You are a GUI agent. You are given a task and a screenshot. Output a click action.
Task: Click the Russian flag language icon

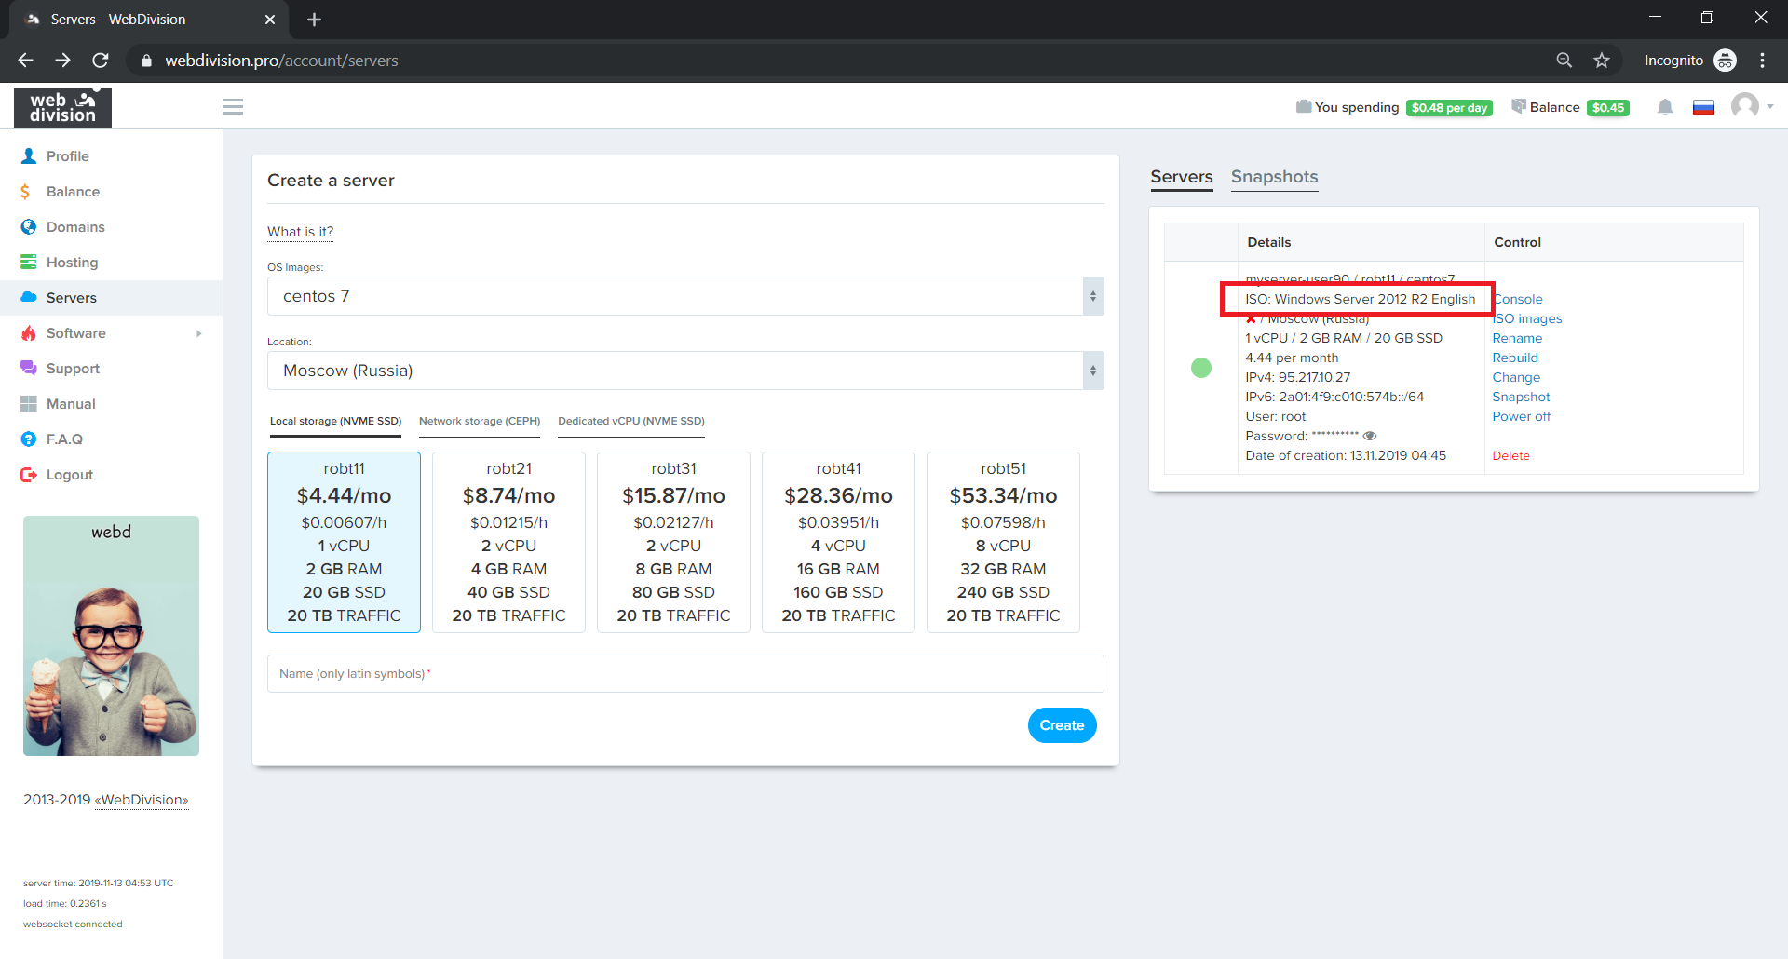1703,107
